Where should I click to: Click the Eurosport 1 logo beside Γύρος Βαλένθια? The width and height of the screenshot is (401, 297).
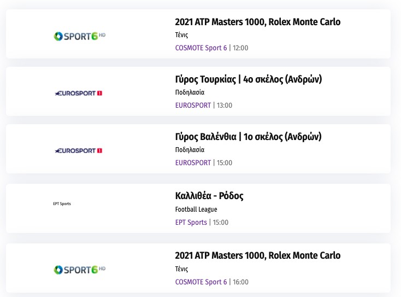(79, 150)
